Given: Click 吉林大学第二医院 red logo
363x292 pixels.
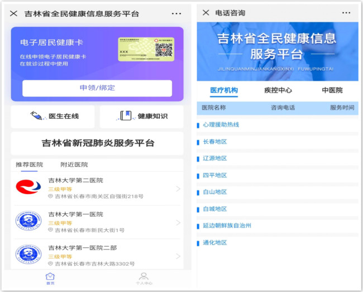Looking at the screenshot, I should 28,187.
